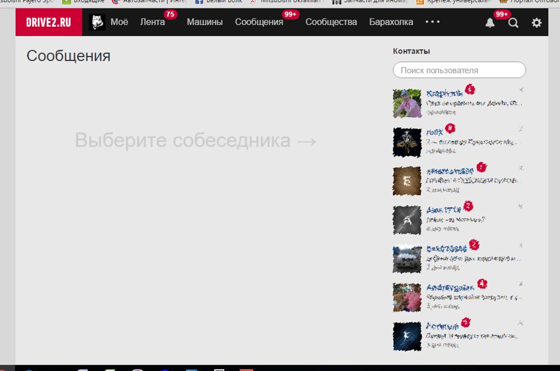Click the Контакты heading

[411, 51]
